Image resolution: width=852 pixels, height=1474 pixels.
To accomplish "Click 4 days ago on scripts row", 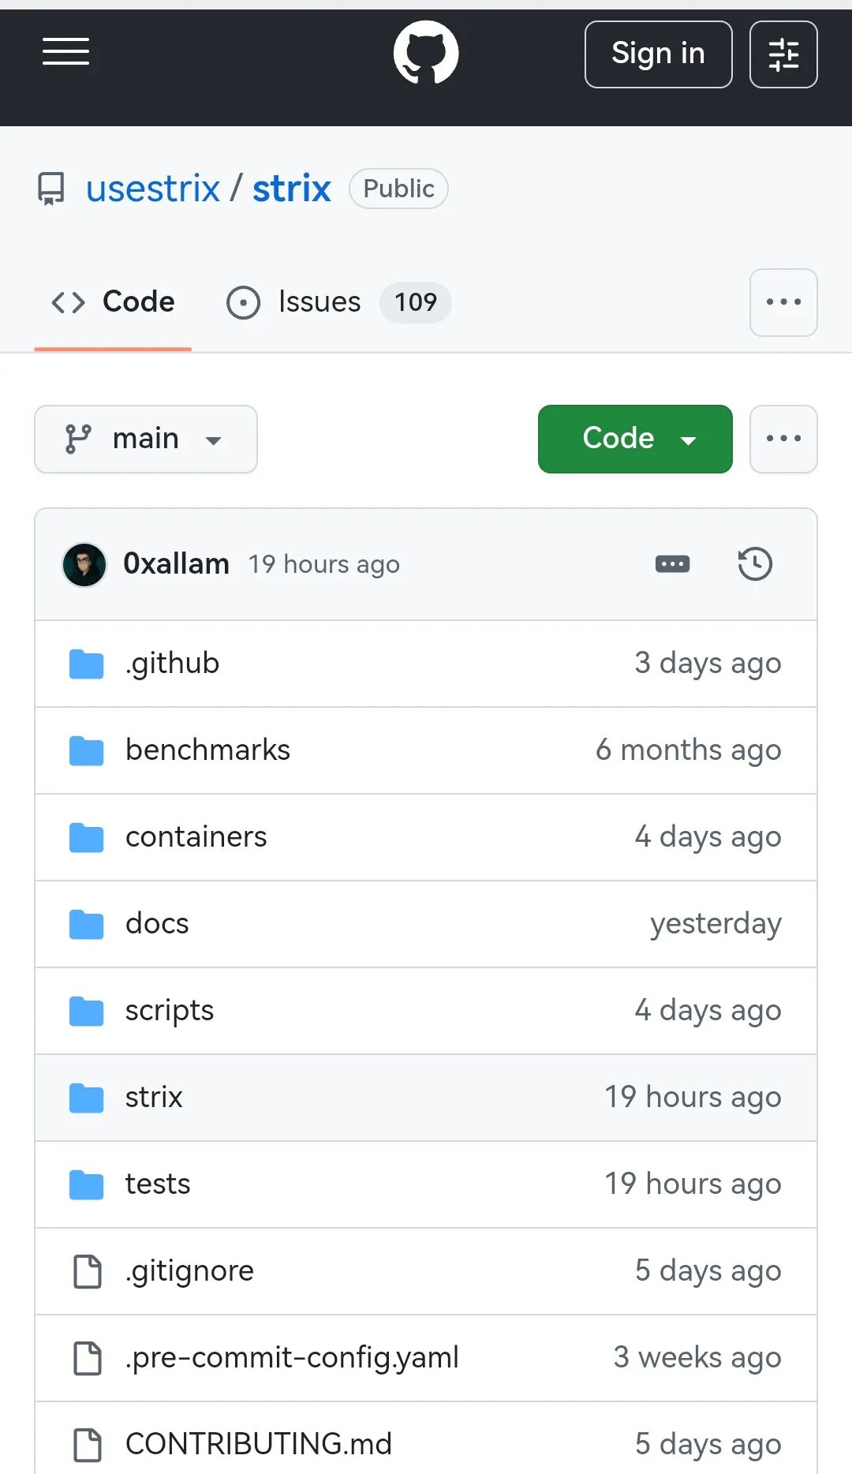I will (x=708, y=1011).
